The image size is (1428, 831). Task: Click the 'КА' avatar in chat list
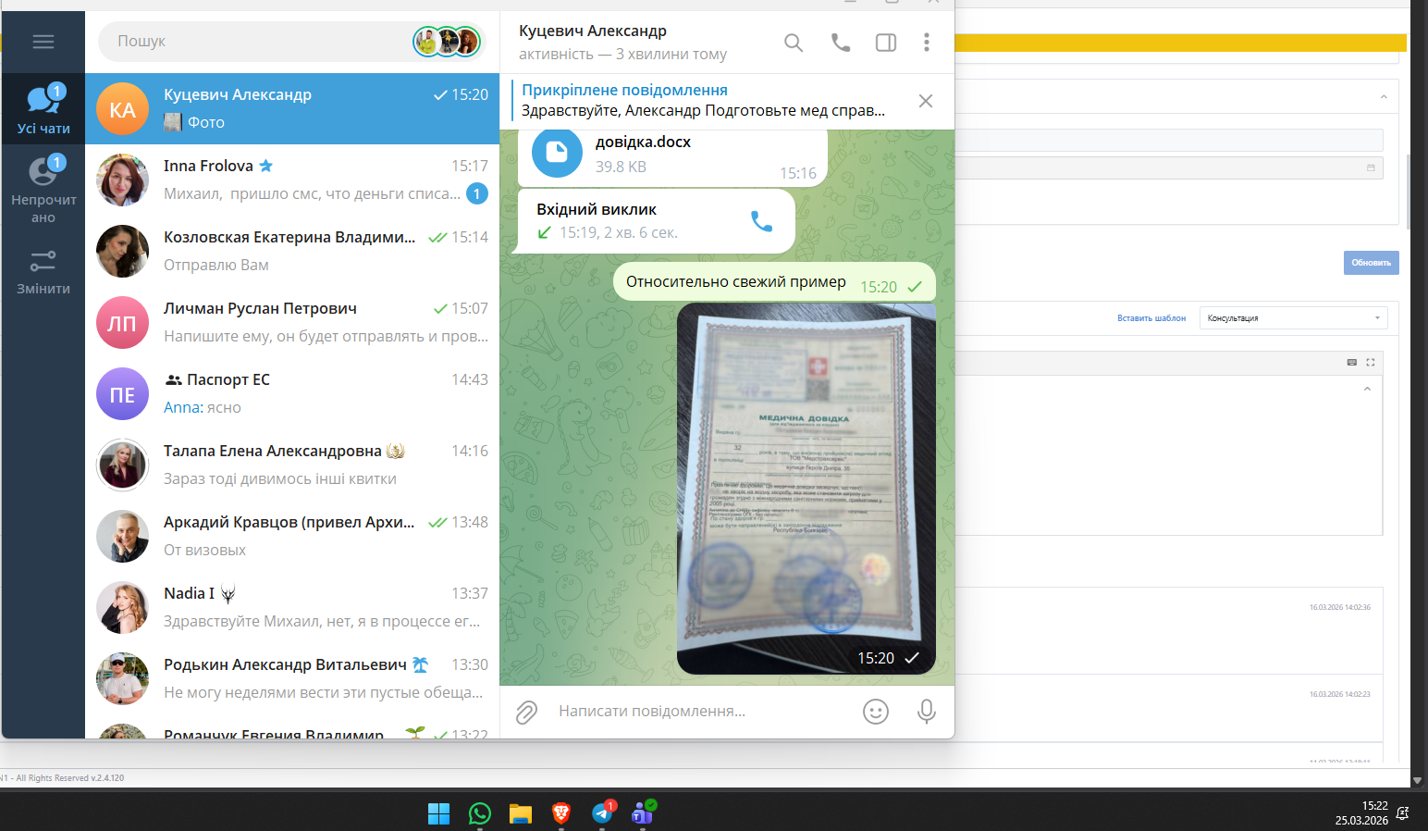[x=123, y=109]
